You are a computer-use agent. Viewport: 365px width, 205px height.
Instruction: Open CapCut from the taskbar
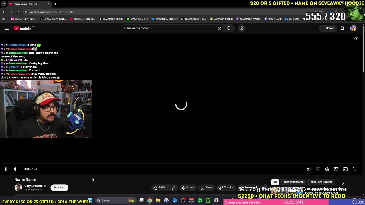click(x=216, y=200)
